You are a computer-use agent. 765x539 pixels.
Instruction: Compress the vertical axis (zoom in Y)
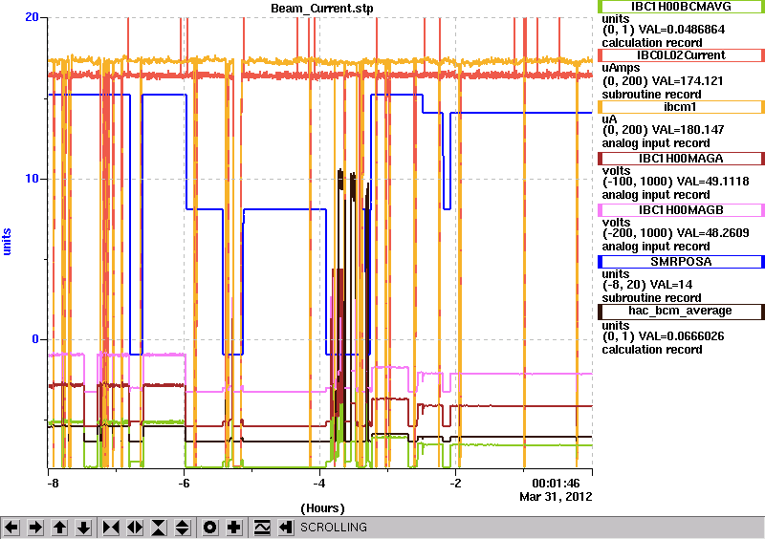click(159, 528)
